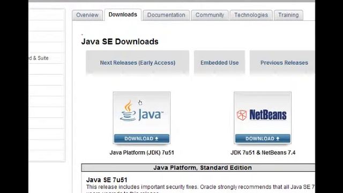Open the Embedded Use link

pos(219,63)
